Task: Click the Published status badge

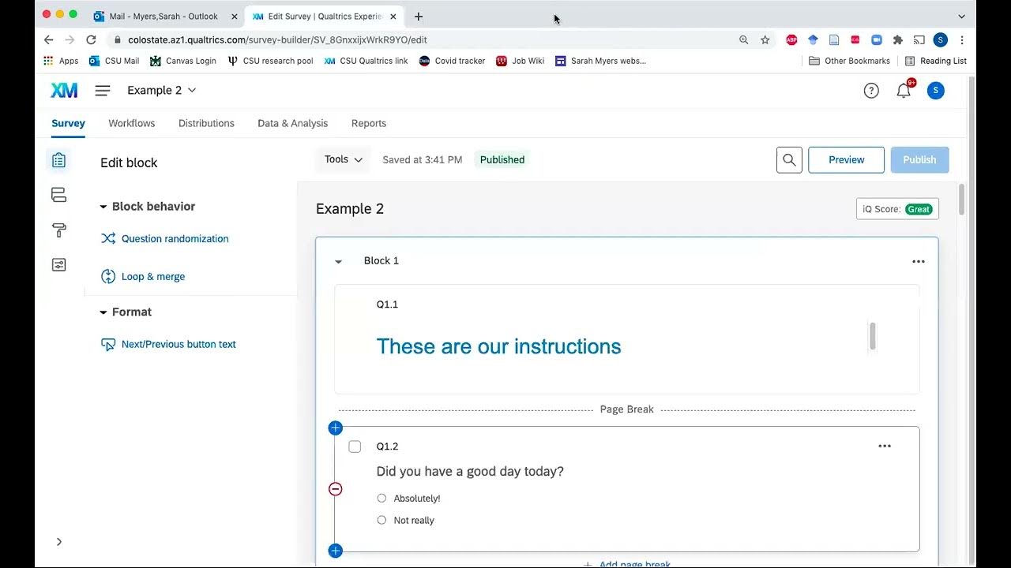Action: click(502, 159)
